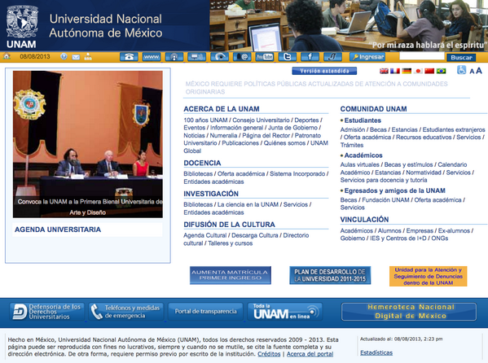Open Hemeroteca Nacional Digital de México
488x363 pixels.
(x=409, y=312)
